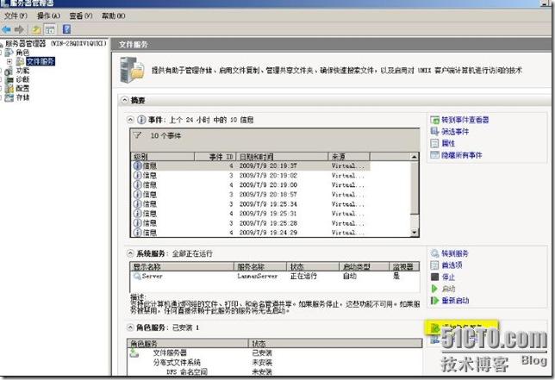The width and height of the screenshot is (555, 380).
Task: Select 功能 in the tree
Action: tap(22, 71)
